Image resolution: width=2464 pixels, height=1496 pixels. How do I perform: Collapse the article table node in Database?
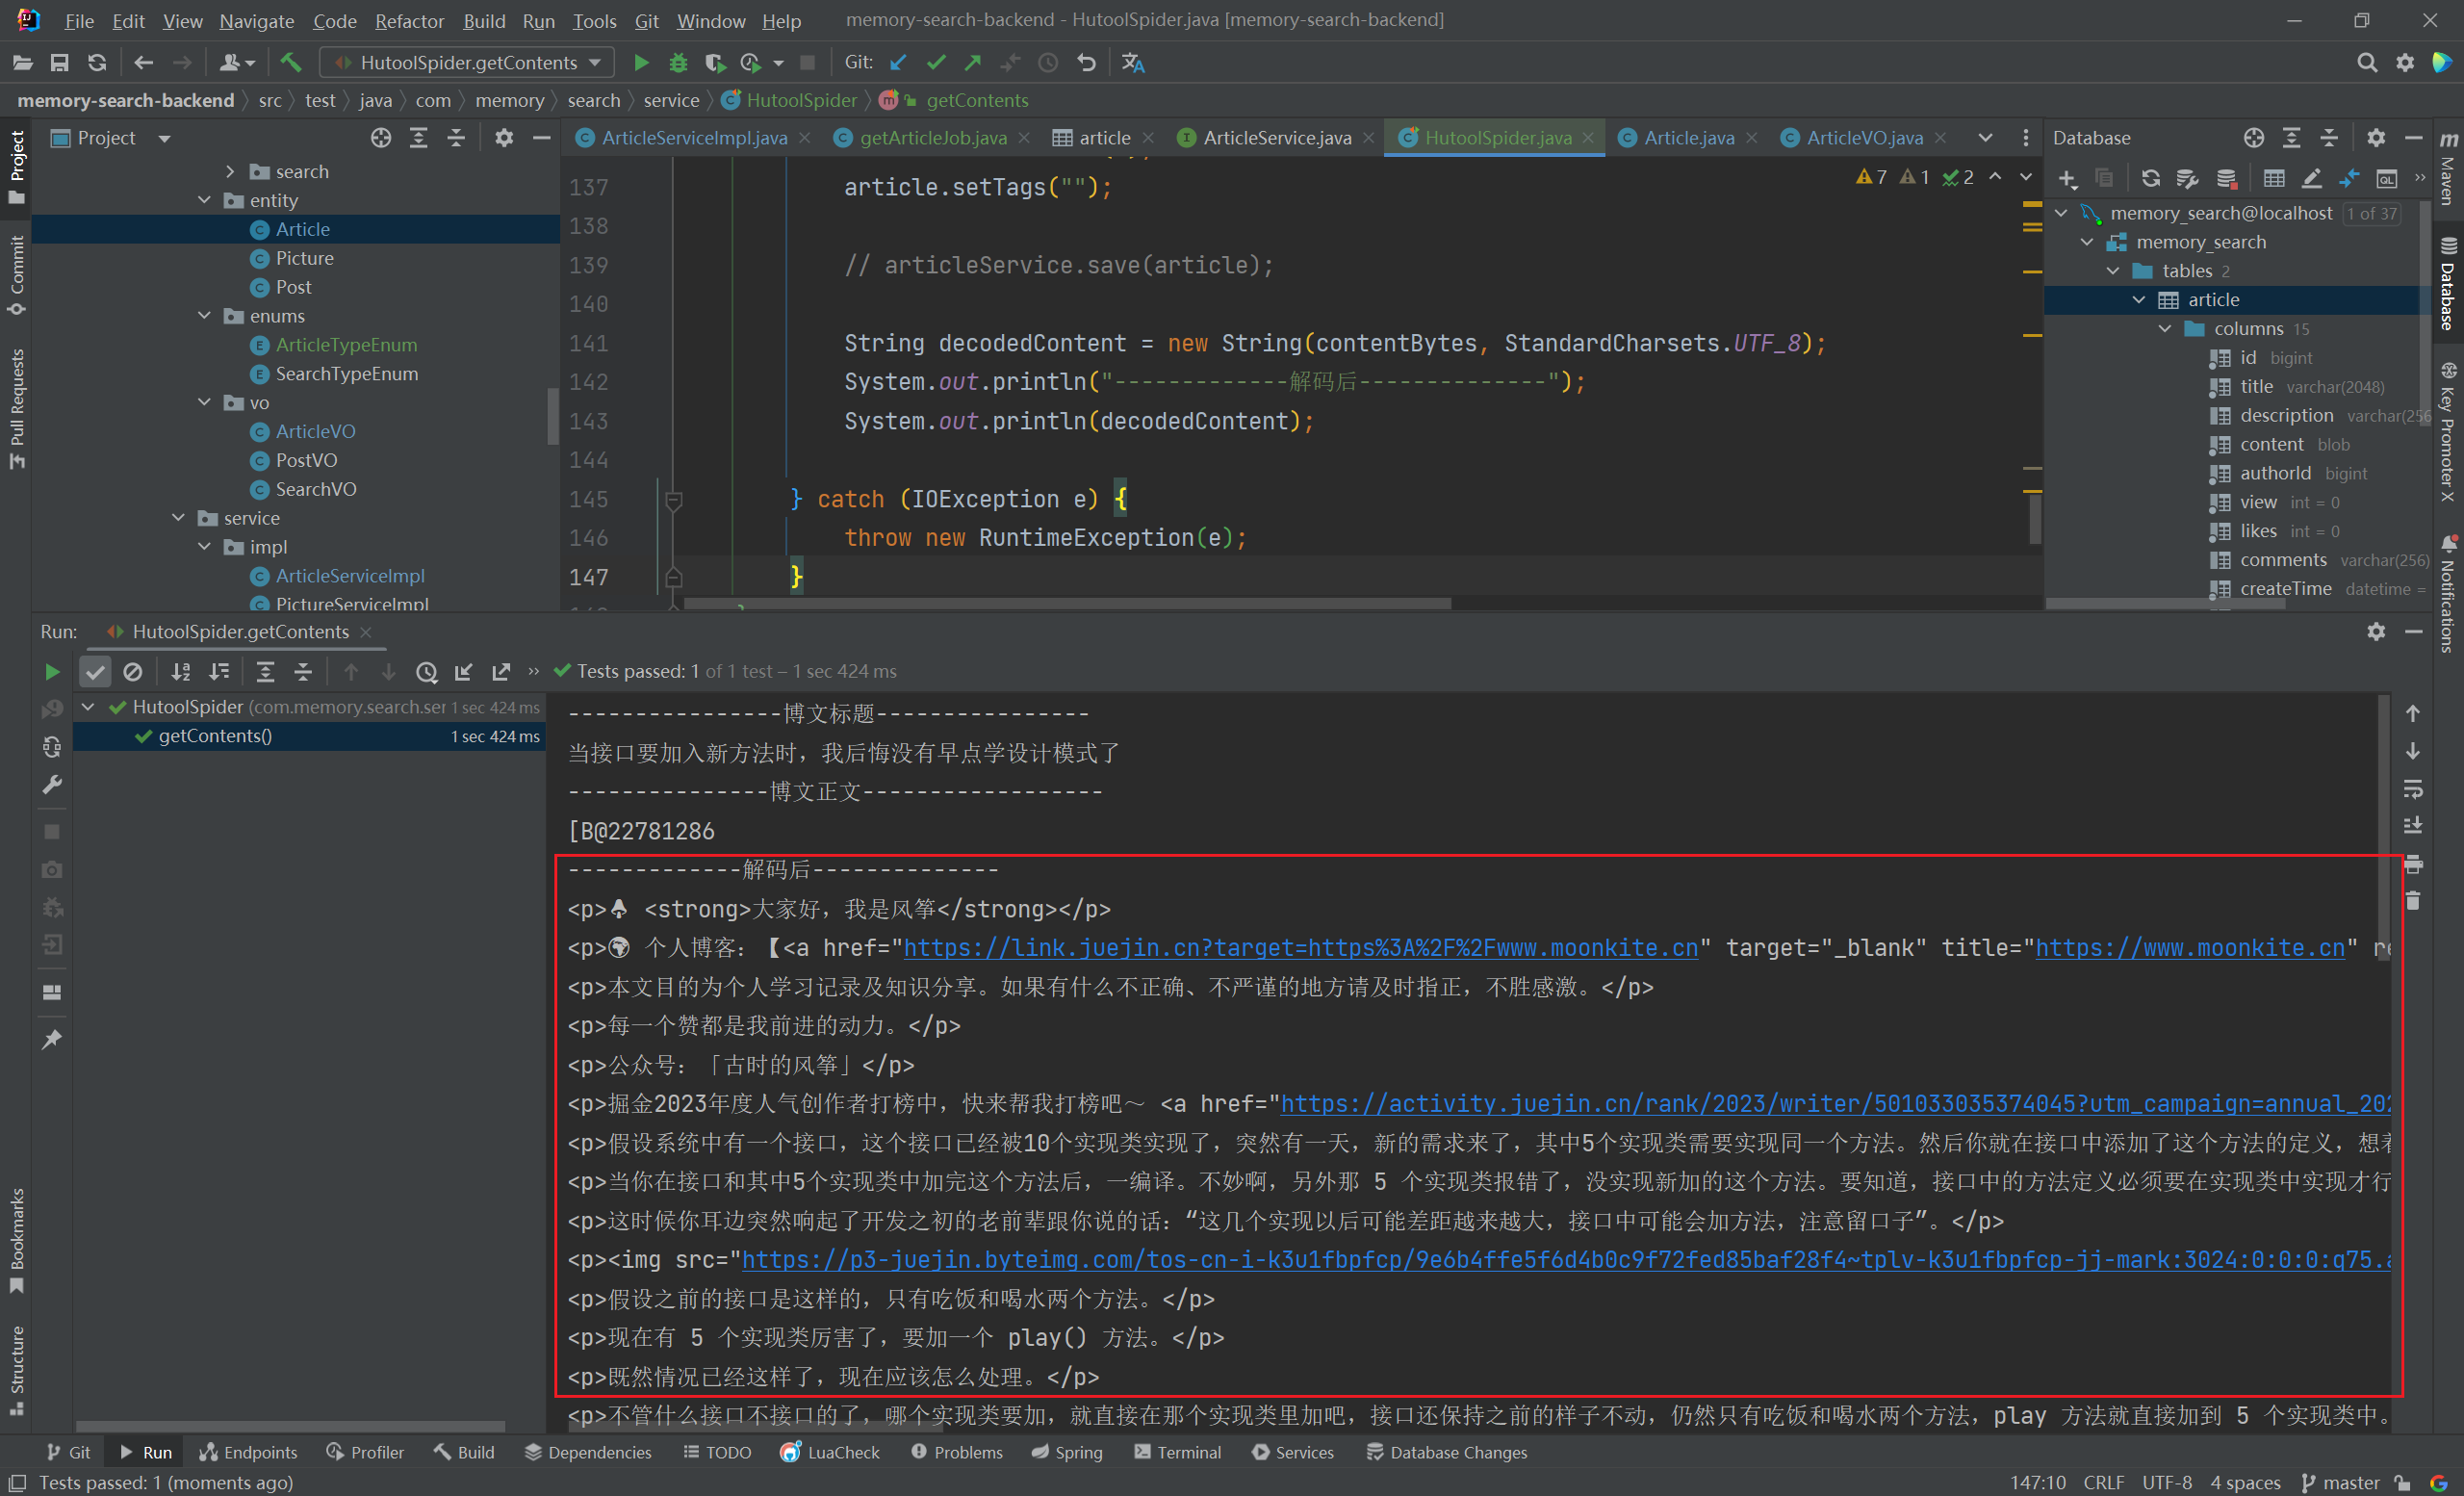tap(2139, 300)
